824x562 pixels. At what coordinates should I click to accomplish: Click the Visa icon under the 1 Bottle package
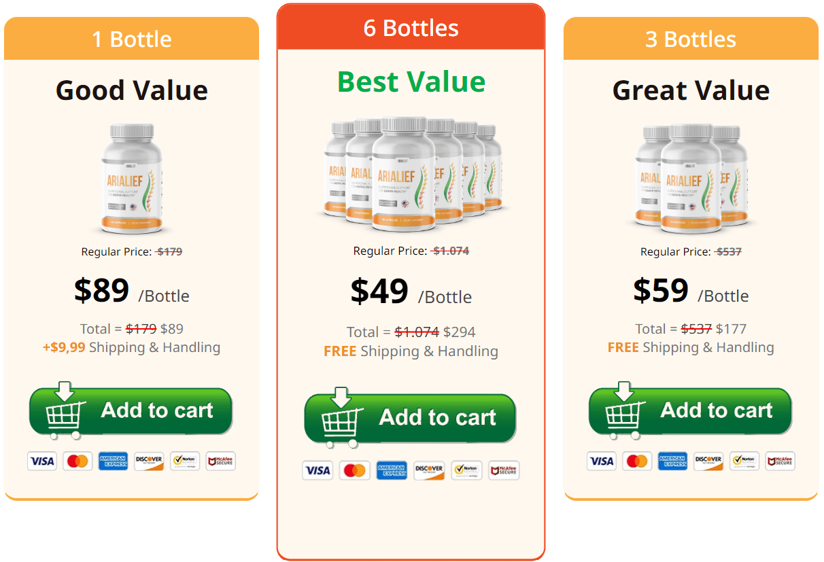point(42,461)
